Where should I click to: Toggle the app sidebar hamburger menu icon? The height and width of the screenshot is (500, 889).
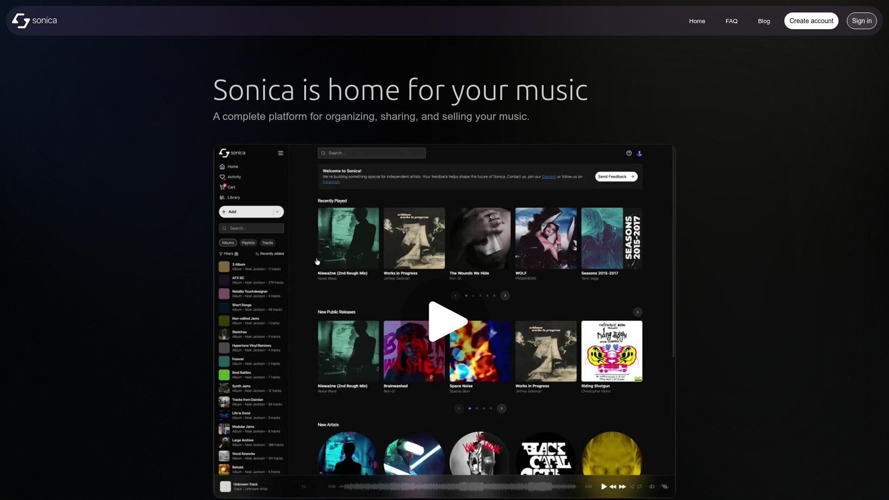coord(281,153)
